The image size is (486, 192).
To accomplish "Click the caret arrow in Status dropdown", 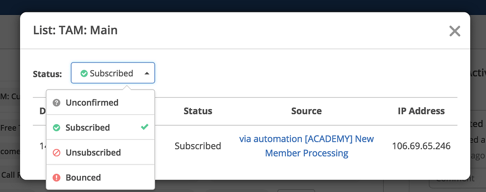I will point(147,73).
